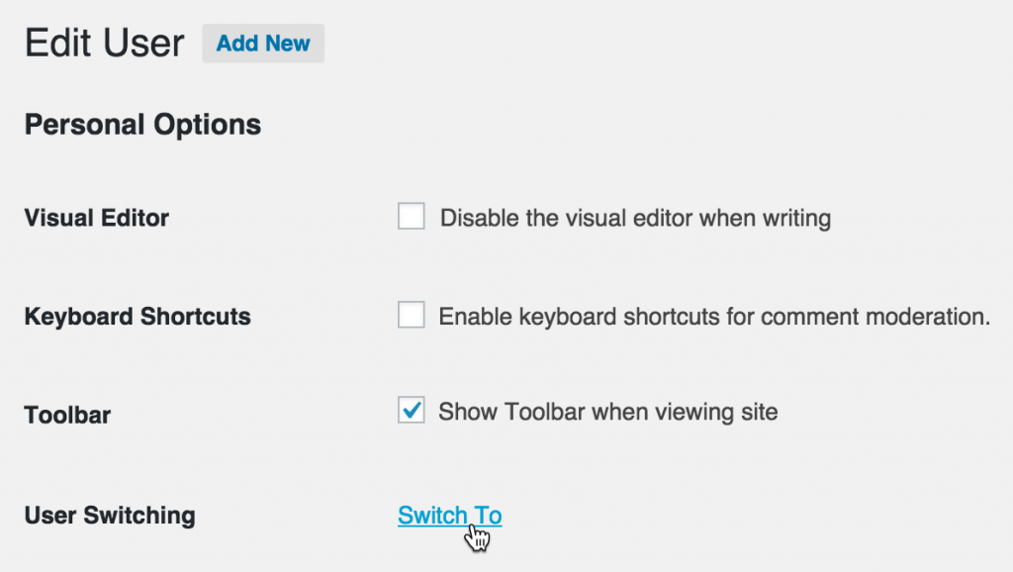This screenshot has width=1013, height=572.
Task: Check the Disable visual editor checkbox
Action: point(411,216)
